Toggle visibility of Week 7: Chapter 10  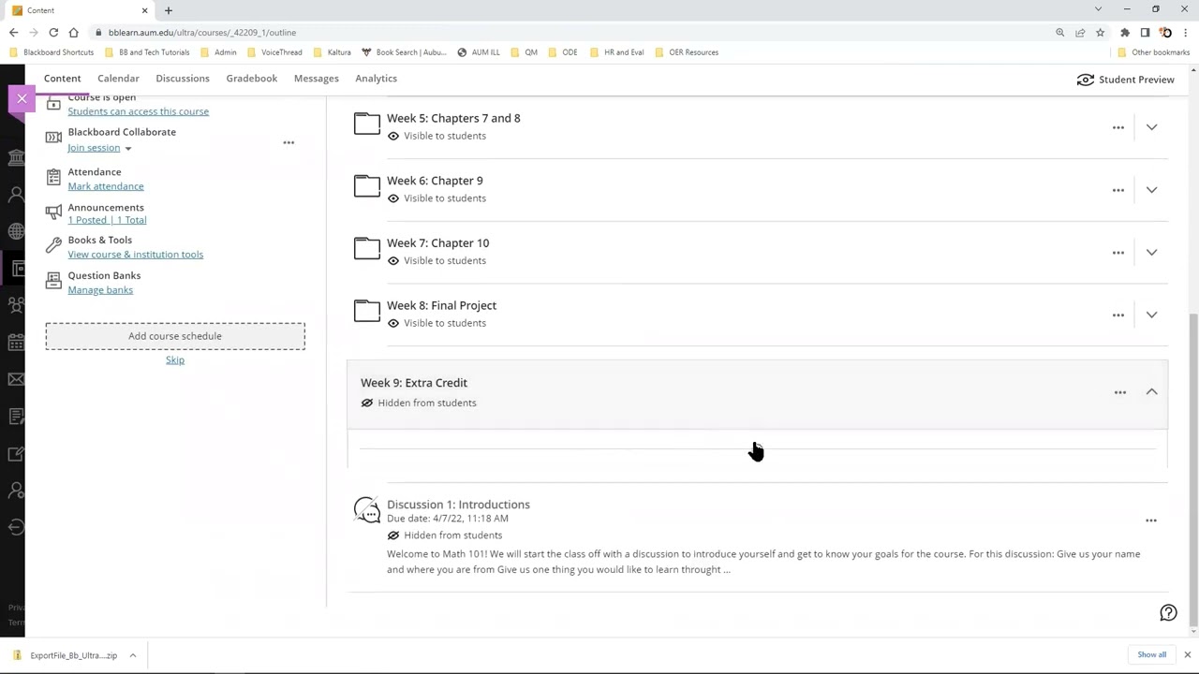tap(437, 261)
